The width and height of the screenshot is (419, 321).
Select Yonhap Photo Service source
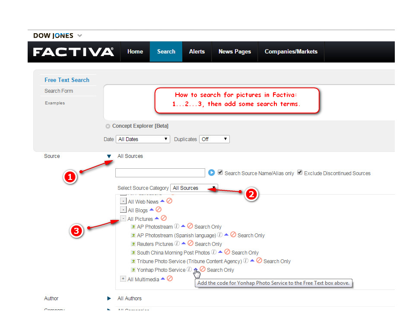tap(161, 270)
